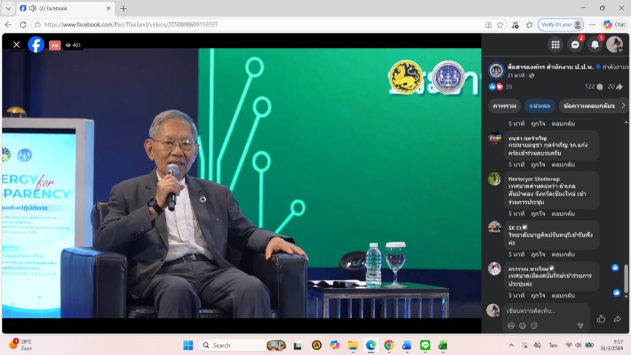Open the Facebook apps grid menu
This screenshot has height=355, width=631.
coord(555,44)
